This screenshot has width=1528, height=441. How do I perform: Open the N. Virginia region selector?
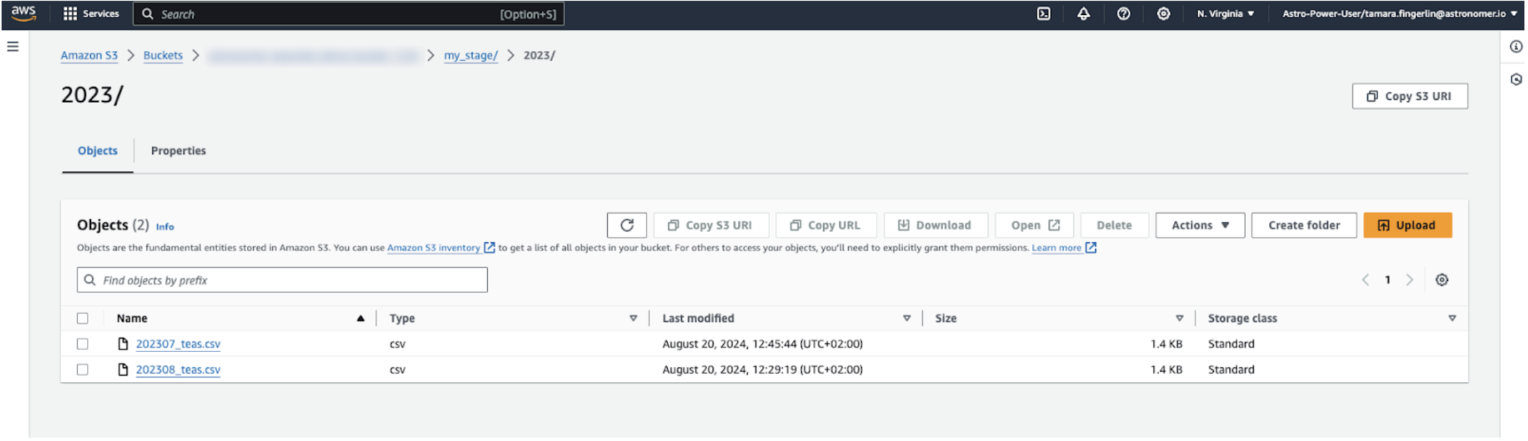[1225, 14]
